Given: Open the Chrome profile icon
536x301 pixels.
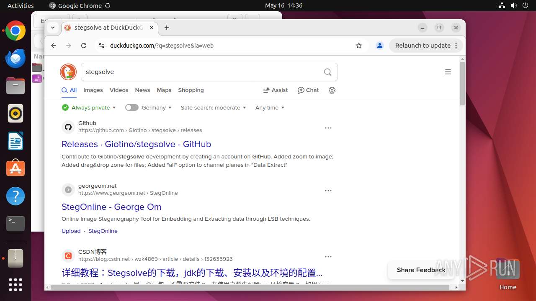Looking at the screenshot, I should click(380, 46).
